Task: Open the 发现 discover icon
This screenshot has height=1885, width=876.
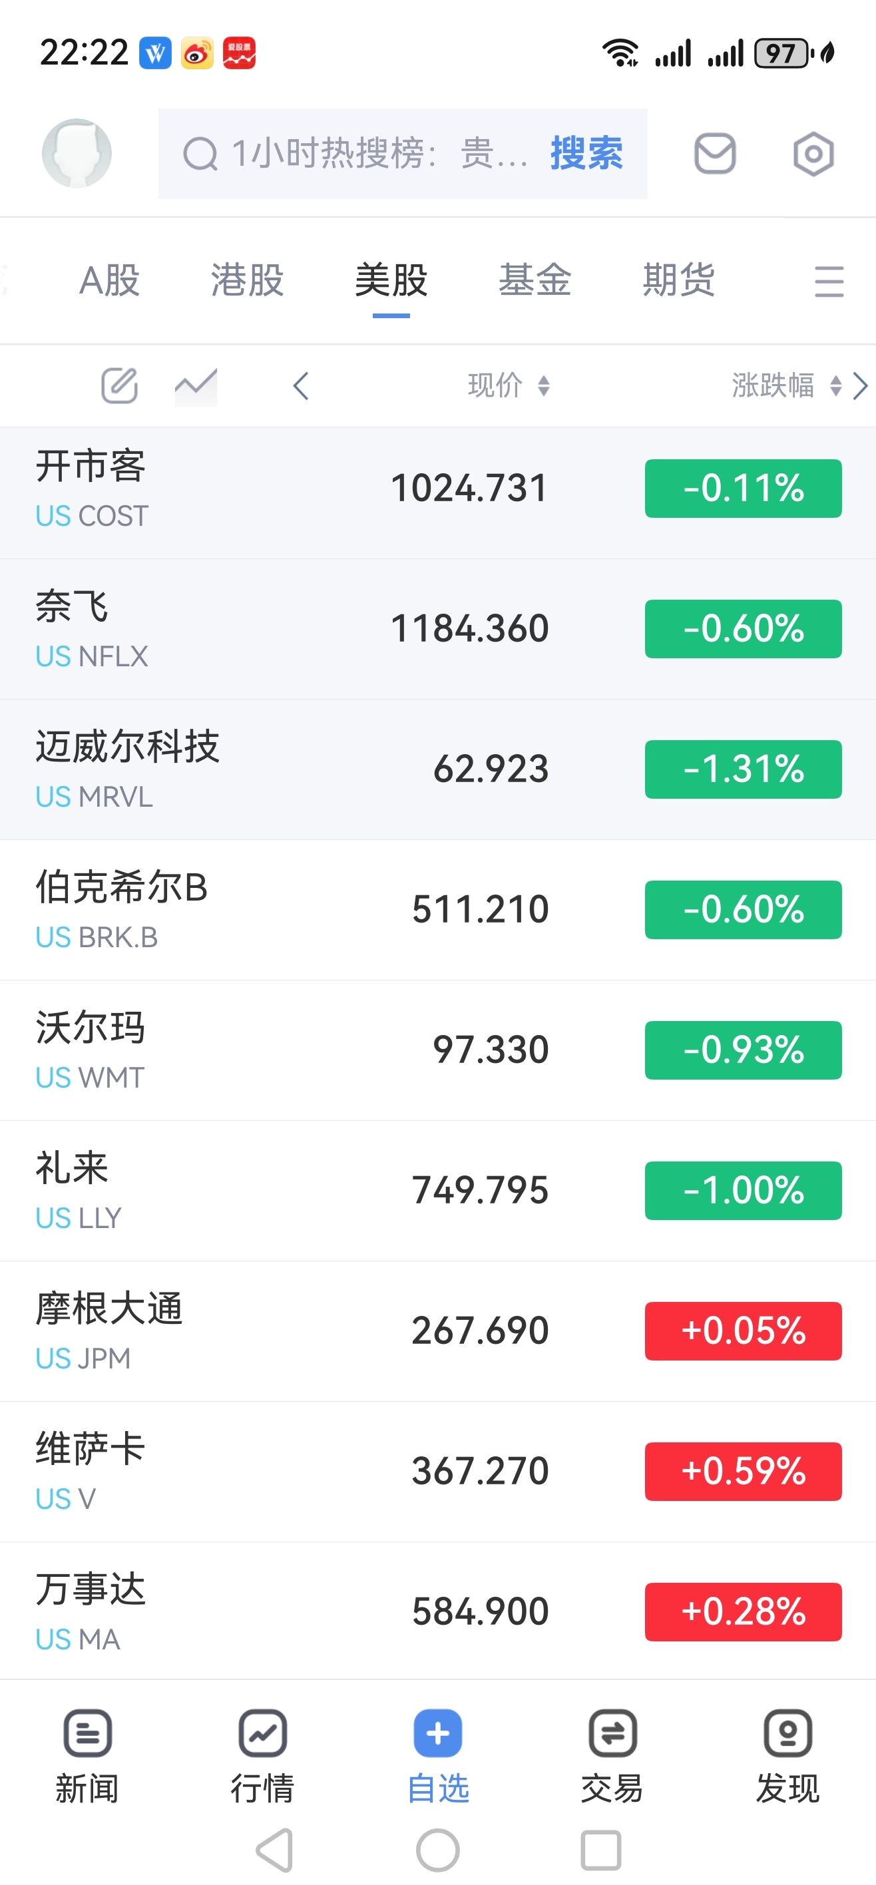Action: tap(787, 1733)
